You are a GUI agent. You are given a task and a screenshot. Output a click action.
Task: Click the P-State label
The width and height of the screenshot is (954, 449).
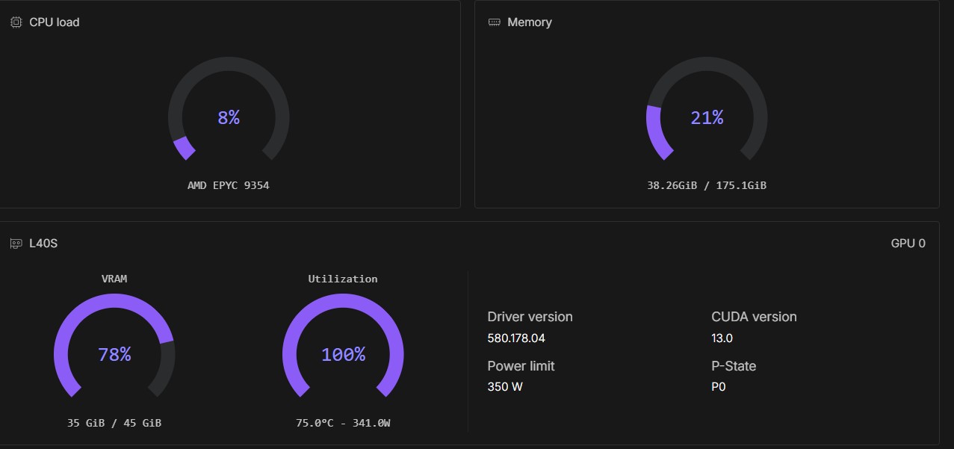point(734,366)
